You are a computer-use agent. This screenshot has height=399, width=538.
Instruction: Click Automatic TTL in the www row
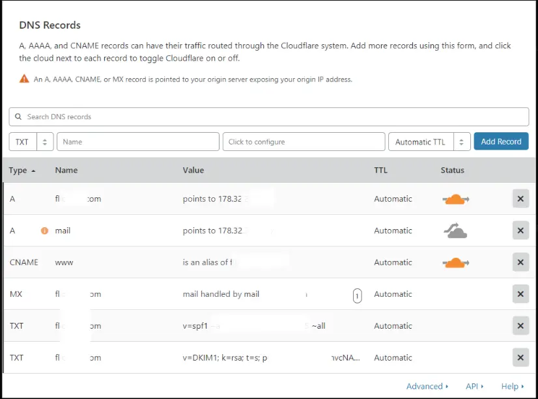click(x=393, y=262)
